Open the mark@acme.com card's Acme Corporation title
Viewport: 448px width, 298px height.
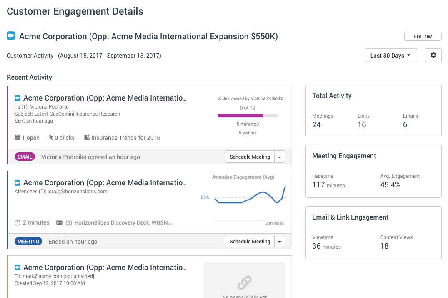click(105, 268)
